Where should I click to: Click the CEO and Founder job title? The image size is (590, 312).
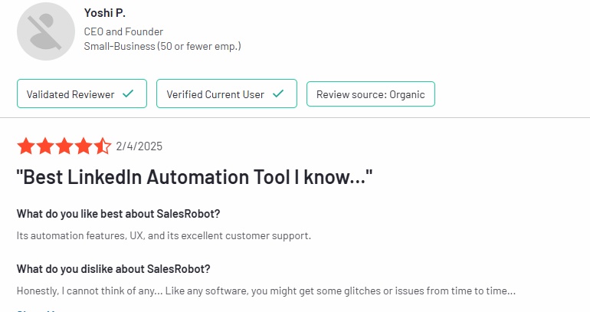pos(123,31)
